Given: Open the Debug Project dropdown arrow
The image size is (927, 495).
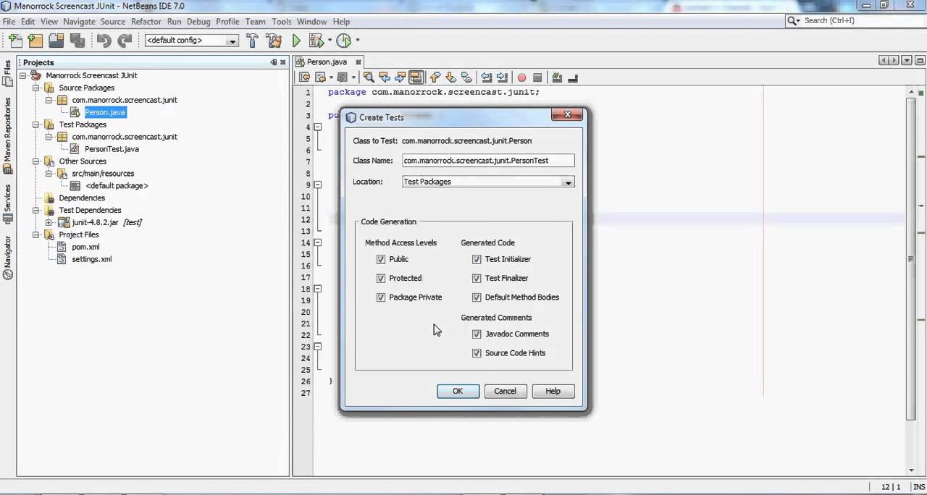Looking at the screenshot, I should click(x=330, y=41).
